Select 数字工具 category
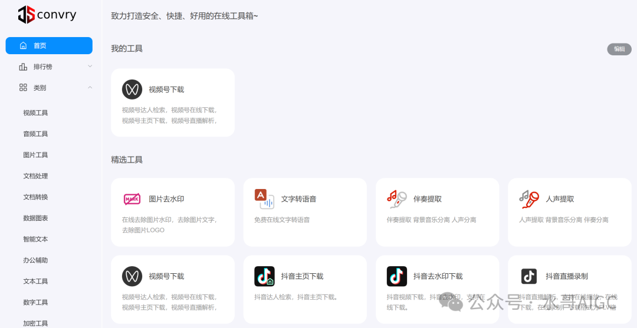 click(36, 303)
